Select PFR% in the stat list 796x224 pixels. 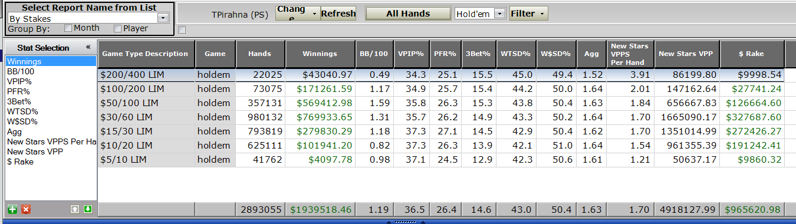point(51,91)
